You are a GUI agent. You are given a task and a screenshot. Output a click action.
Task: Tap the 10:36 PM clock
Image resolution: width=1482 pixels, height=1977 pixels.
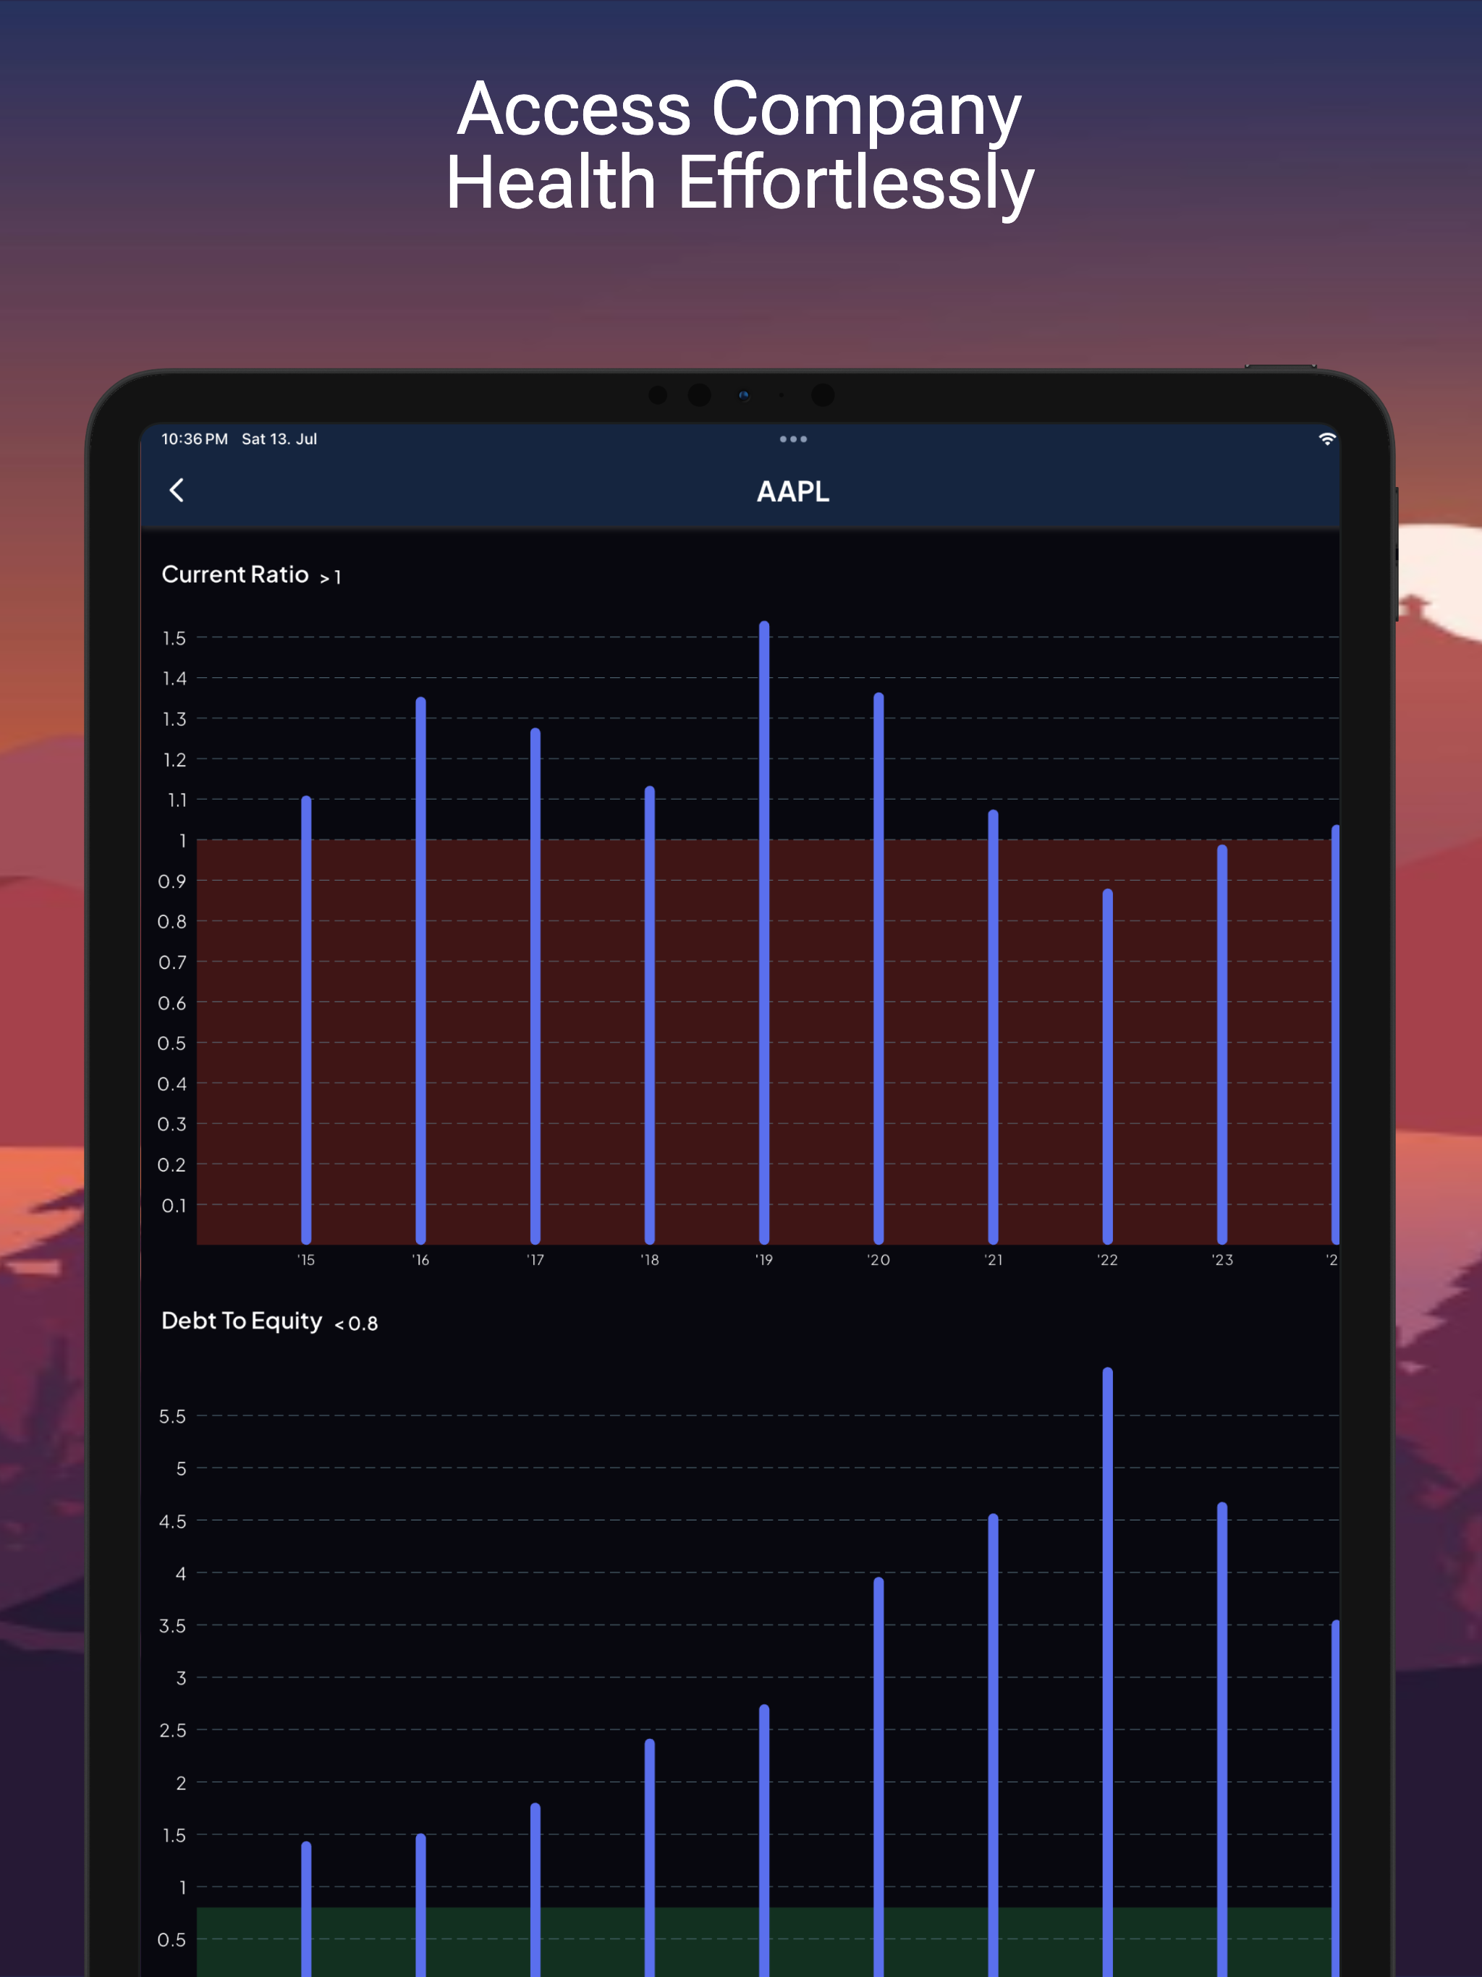pyautogui.click(x=194, y=439)
